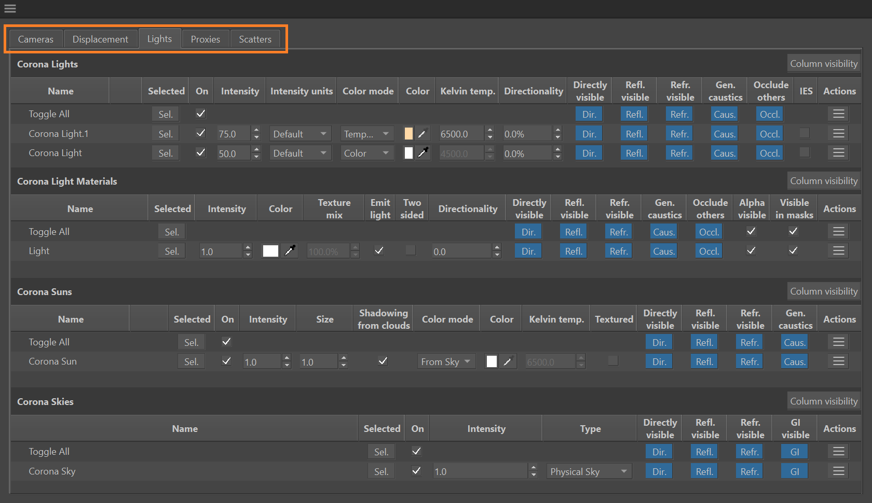Open the hamburger menu at top left
872x503 pixels.
click(10, 8)
